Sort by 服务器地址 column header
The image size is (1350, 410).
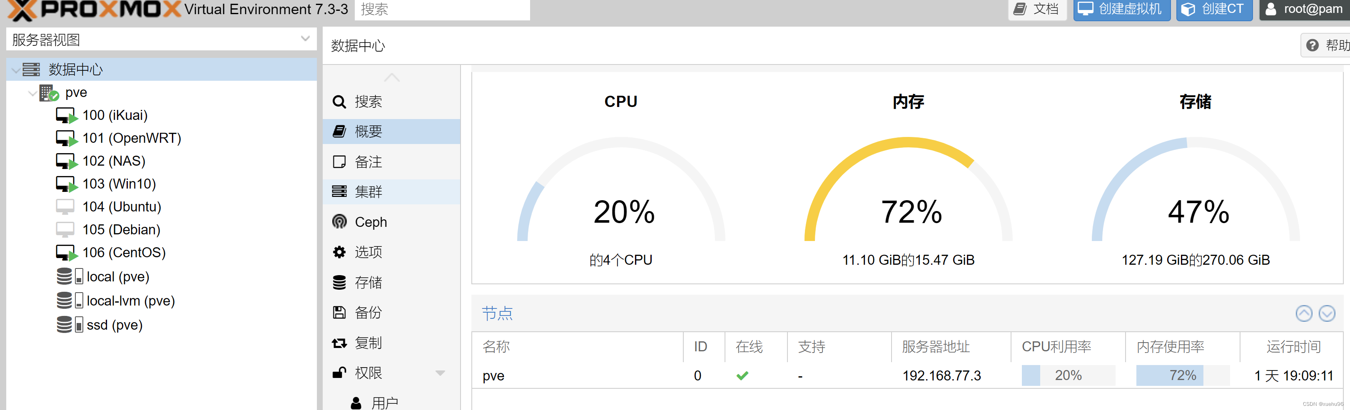[x=951, y=347]
